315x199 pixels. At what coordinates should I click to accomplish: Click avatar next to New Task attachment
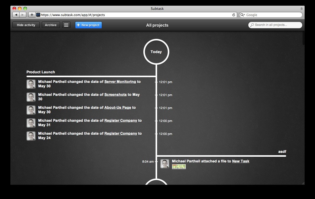point(165,164)
